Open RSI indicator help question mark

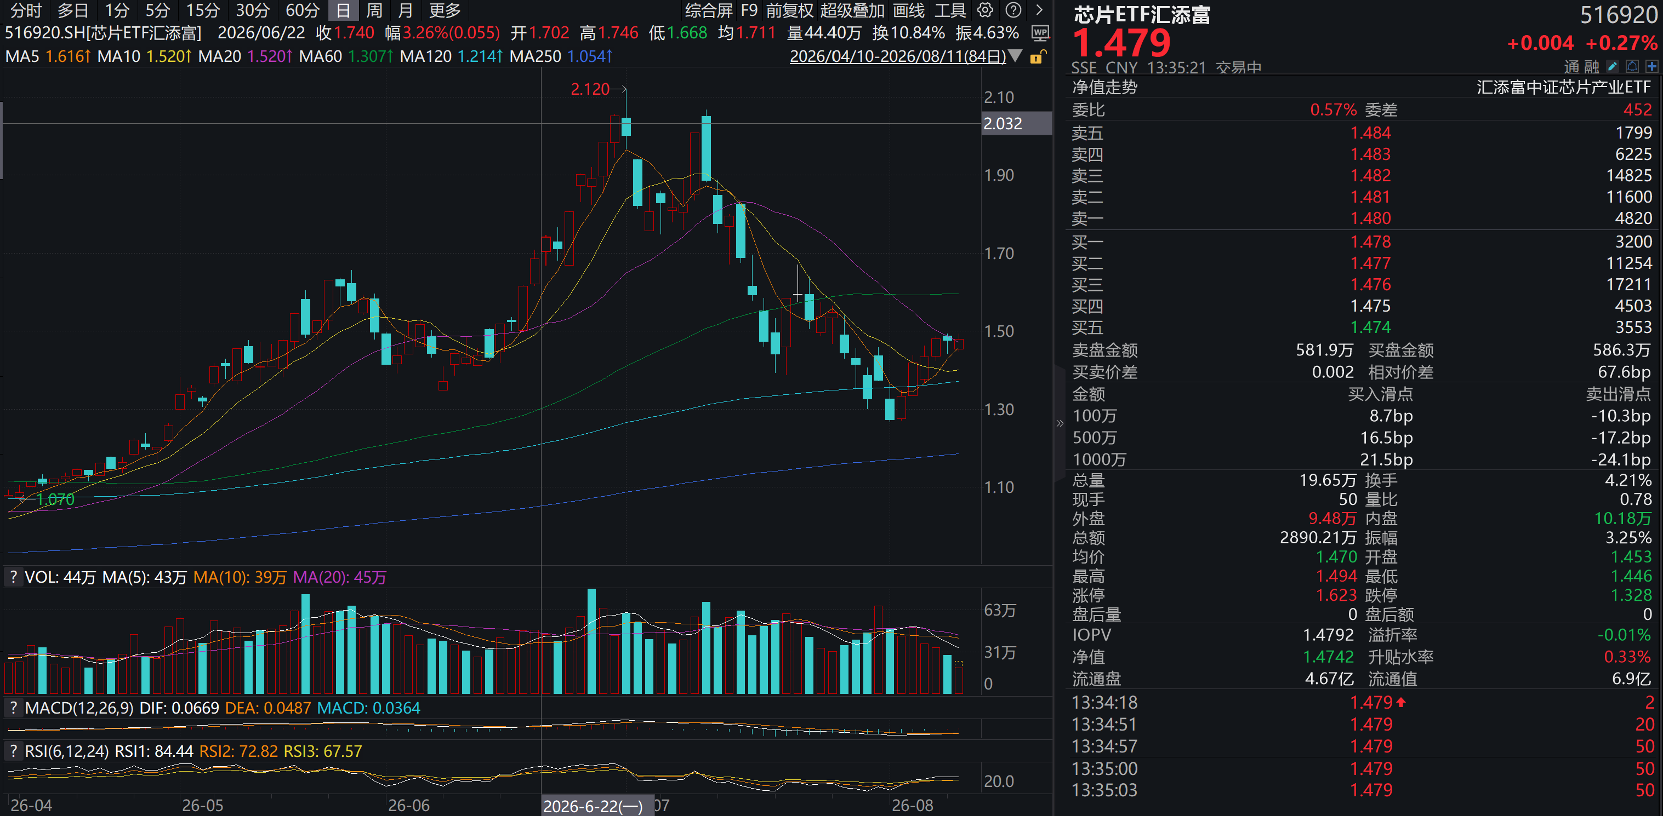click(13, 751)
